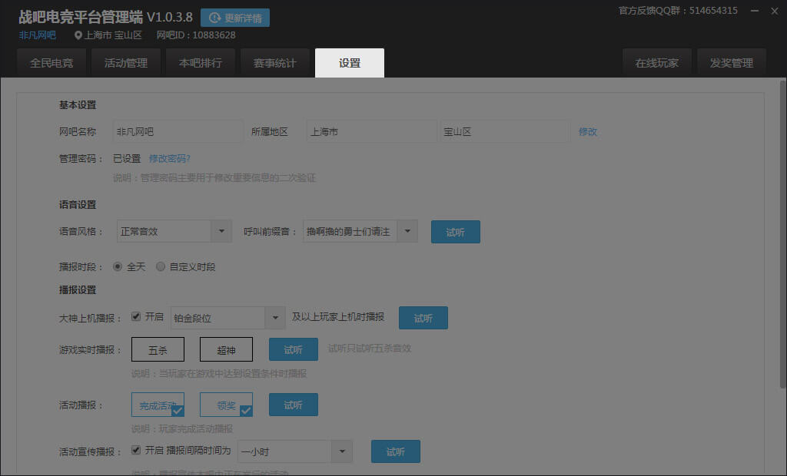Click the 及以上玩家上机时播报 text
Image resolution: width=787 pixels, height=476 pixels.
point(338,316)
